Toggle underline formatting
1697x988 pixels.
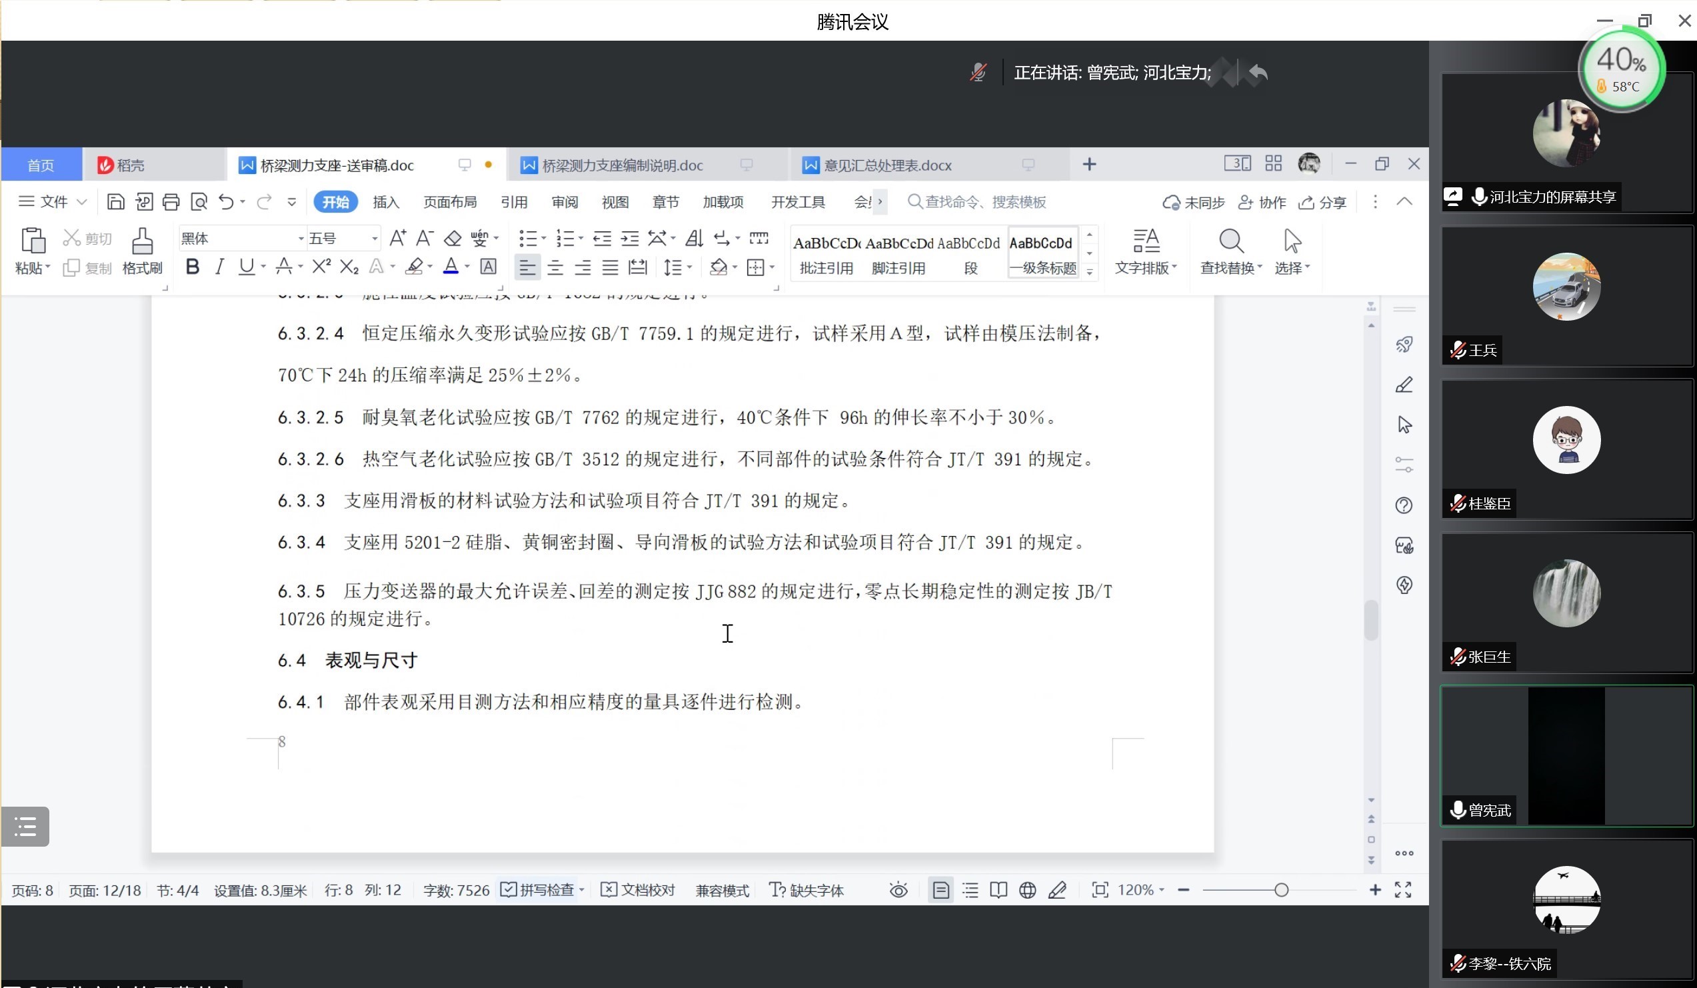click(x=247, y=267)
